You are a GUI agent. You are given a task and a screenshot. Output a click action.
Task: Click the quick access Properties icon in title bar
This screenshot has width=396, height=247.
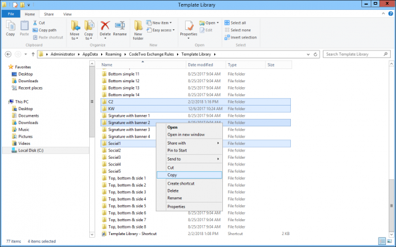(15, 5)
